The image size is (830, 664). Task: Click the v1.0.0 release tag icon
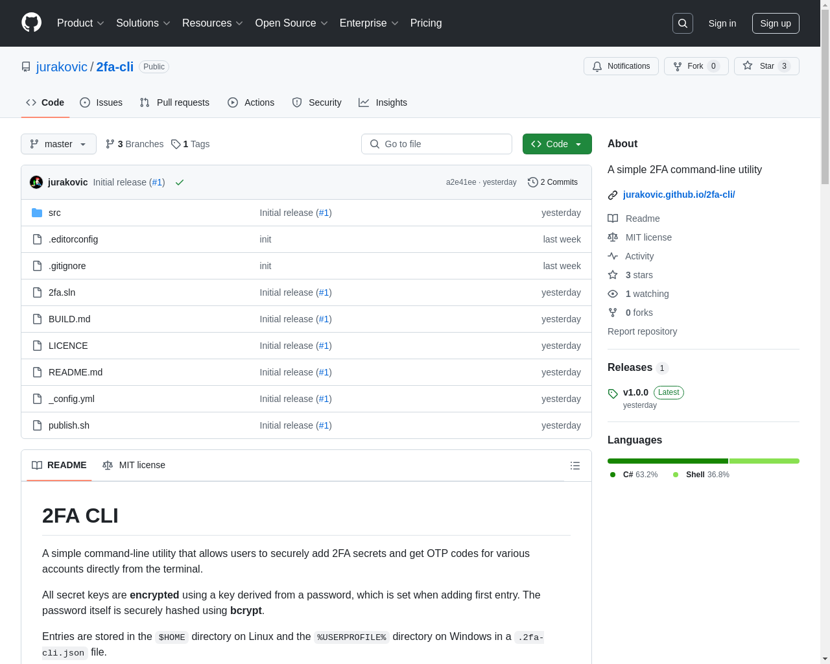(x=613, y=394)
